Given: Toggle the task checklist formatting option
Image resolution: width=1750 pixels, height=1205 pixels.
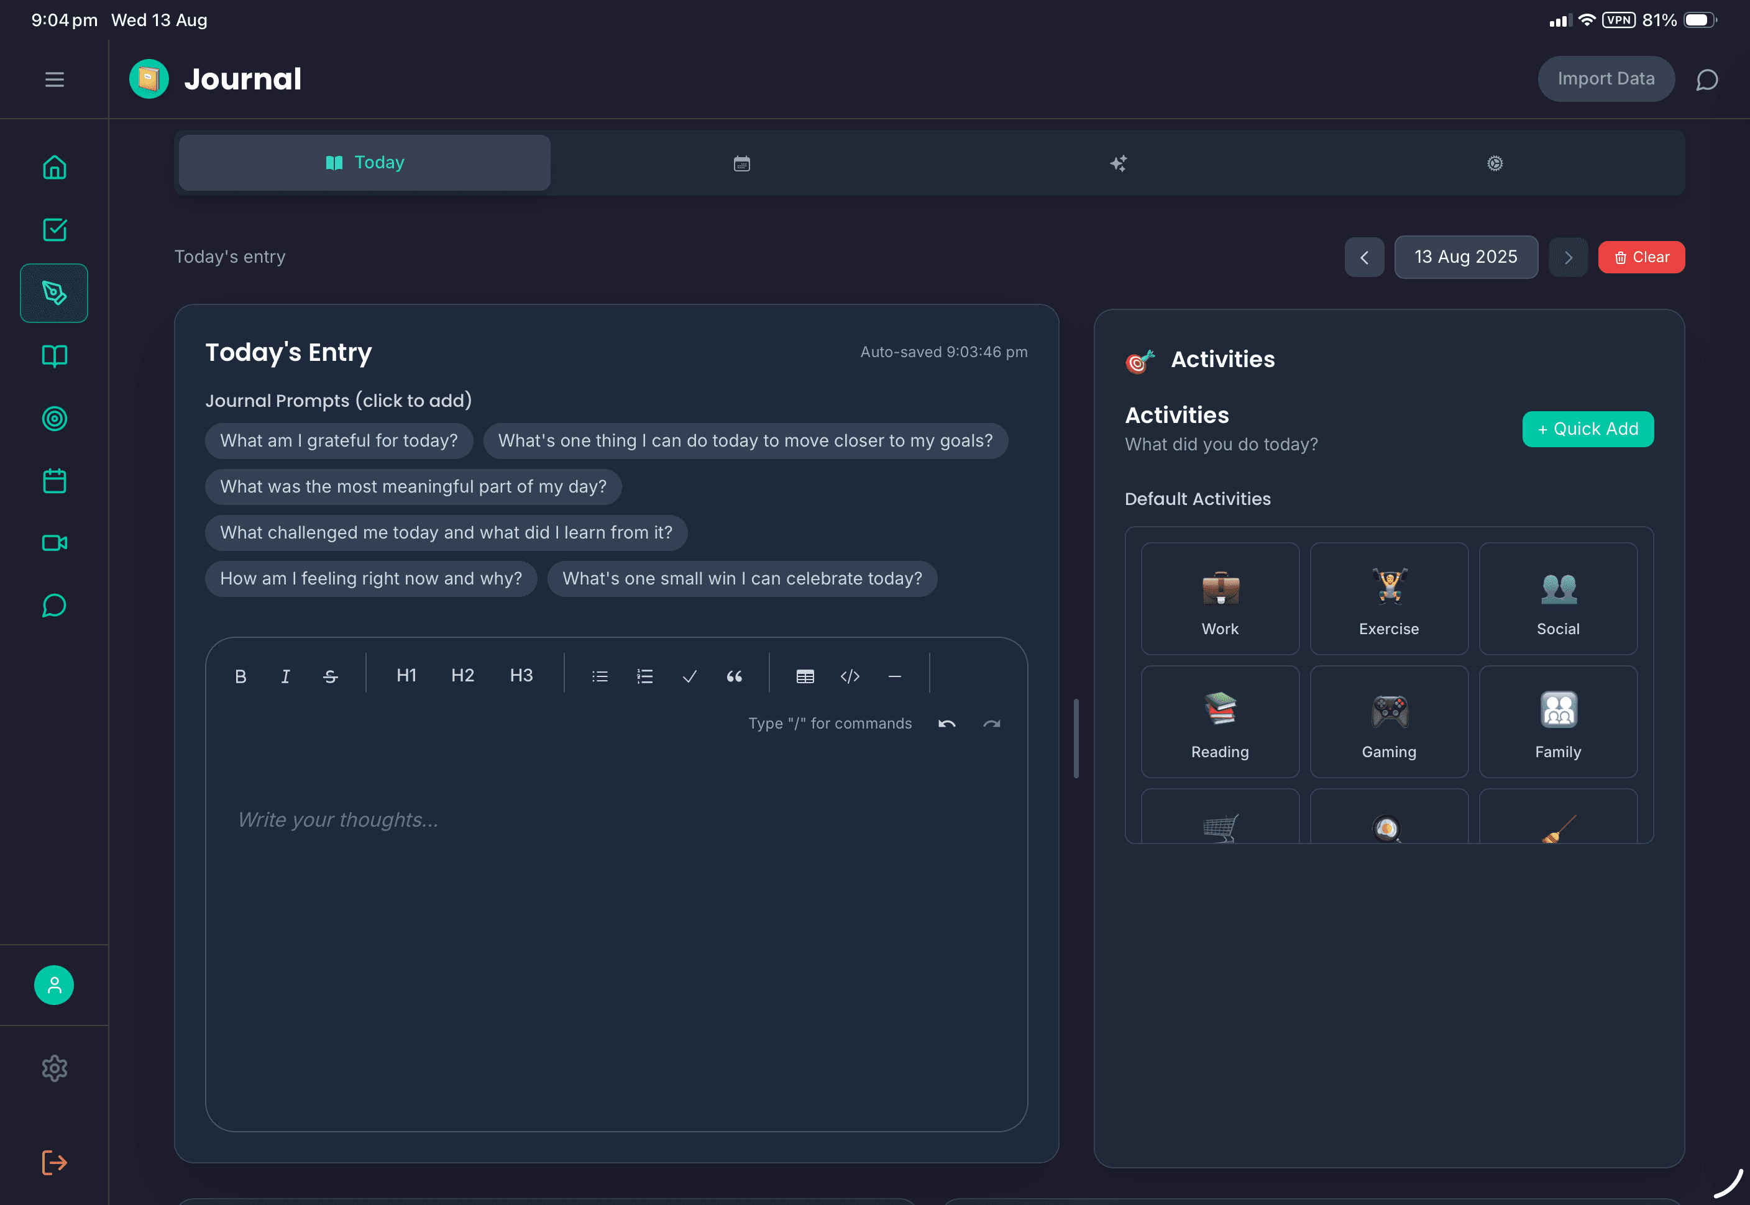Looking at the screenshot, I should click(x=689, y=675).
